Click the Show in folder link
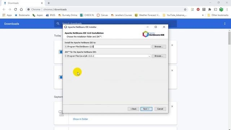This screenshot has height=130, width=231. point(80,119)
